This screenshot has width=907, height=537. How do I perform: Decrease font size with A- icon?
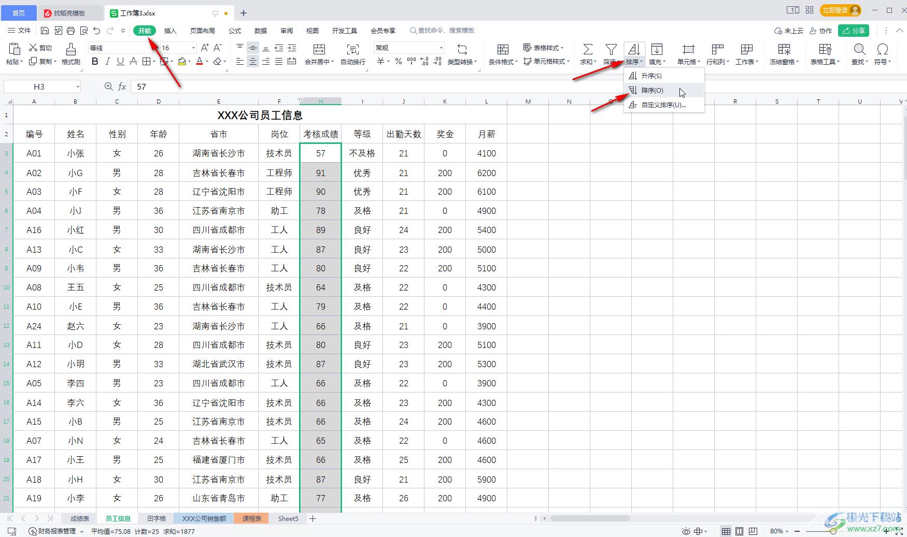tap(218, 48)
